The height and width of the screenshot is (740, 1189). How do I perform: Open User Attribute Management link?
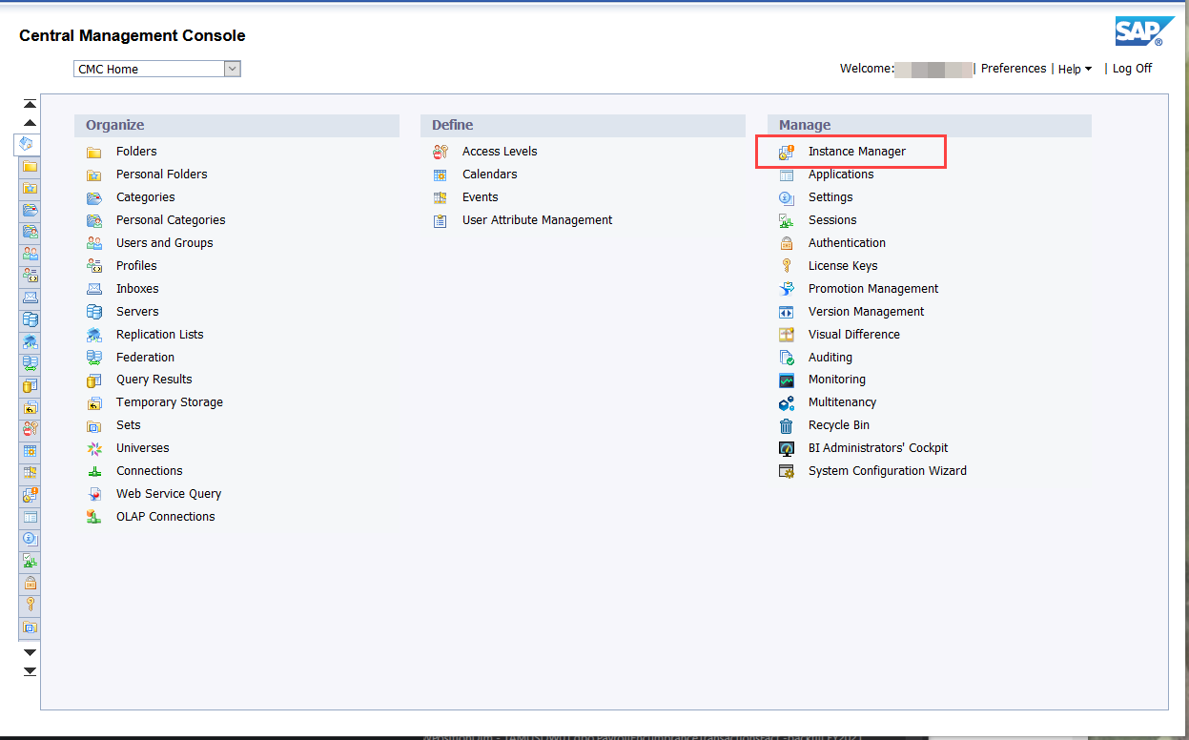coord(538,220)
